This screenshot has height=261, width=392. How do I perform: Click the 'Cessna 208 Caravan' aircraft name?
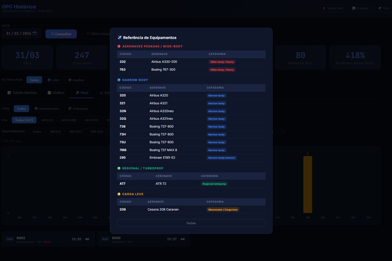click(163, 209)
